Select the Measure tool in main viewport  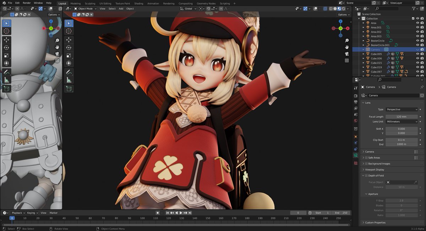coord(69,80)
